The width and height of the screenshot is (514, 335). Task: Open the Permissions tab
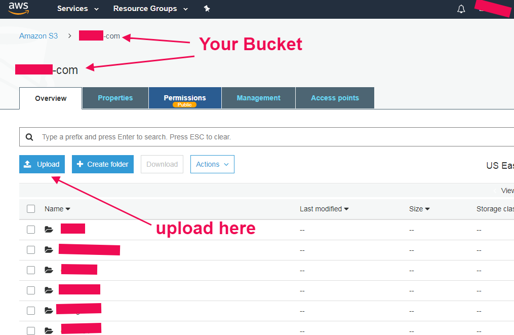click(185, 98)
